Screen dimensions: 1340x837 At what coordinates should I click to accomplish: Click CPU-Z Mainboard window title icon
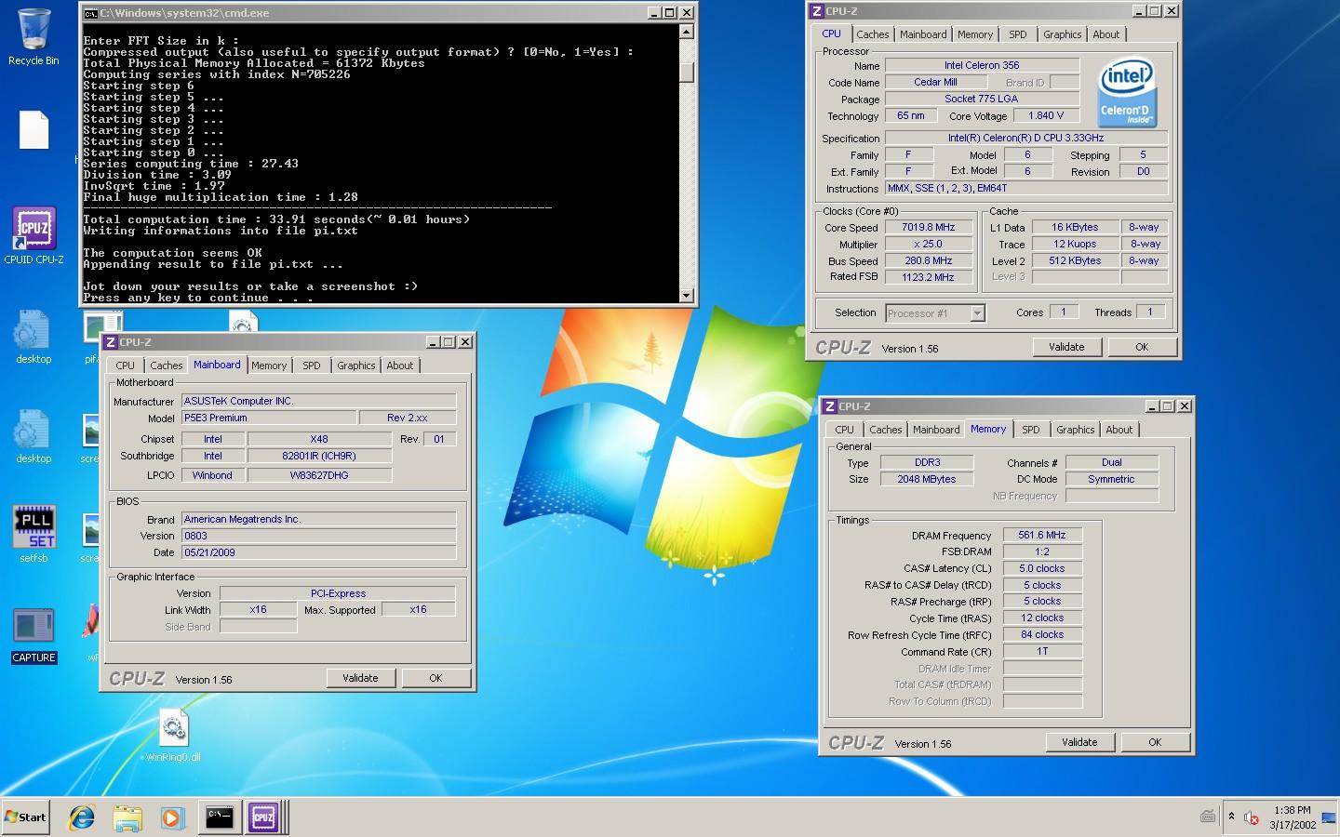coord(111,342)
